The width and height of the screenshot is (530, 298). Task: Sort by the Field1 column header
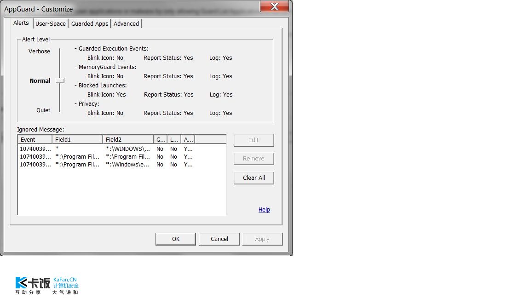click(x=77, y=139)
